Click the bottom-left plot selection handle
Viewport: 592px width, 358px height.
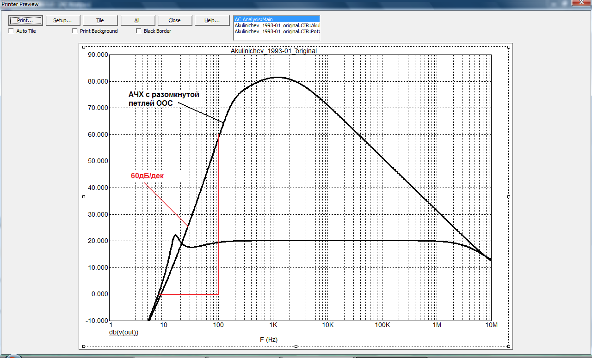[x=83, y=346]
